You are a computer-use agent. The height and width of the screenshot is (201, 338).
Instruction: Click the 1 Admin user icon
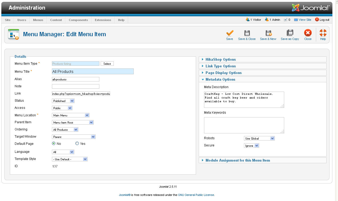point(267,19)
